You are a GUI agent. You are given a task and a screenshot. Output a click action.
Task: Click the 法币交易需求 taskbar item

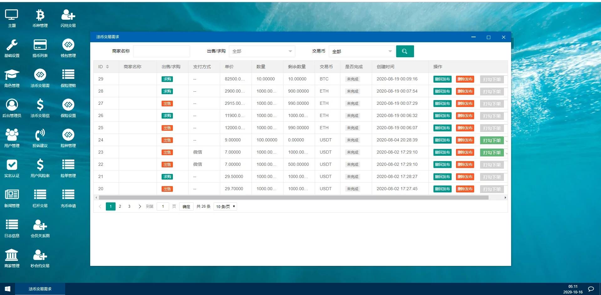(x=40, y=289)
